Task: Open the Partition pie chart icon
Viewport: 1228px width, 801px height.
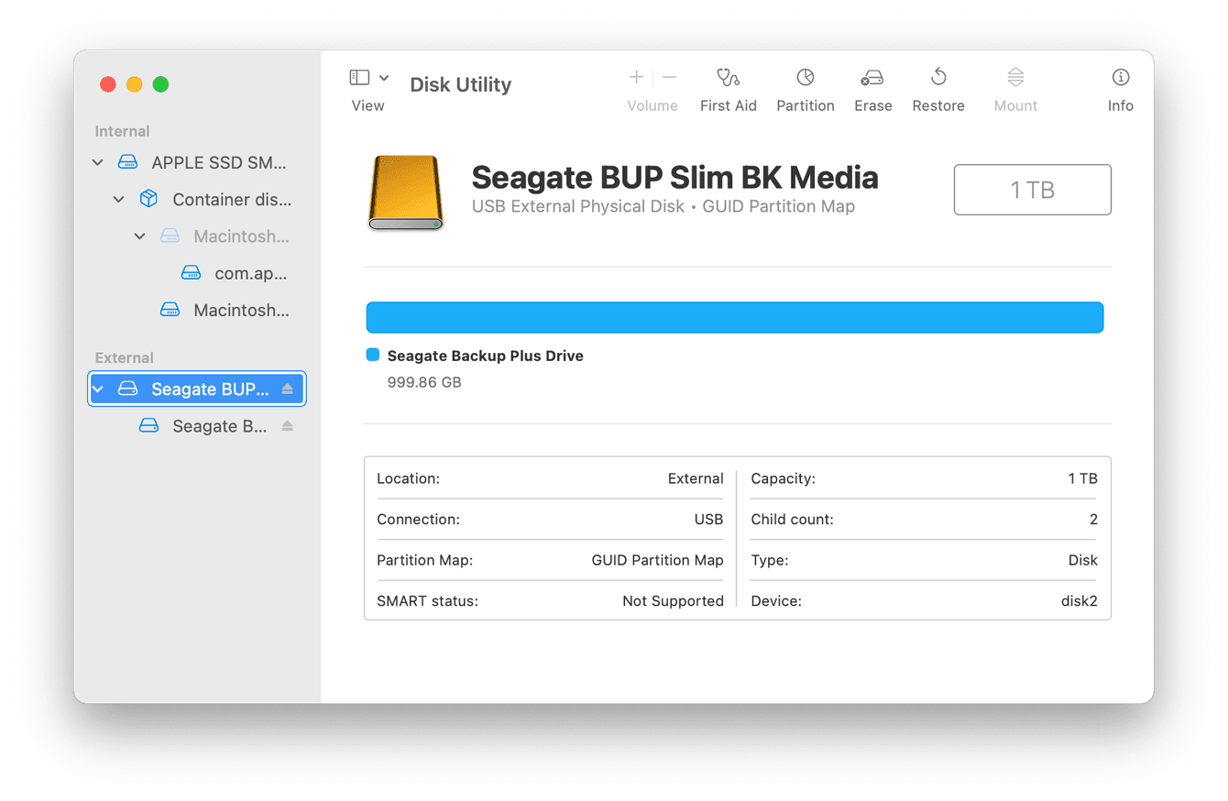Action: [806, 77]
